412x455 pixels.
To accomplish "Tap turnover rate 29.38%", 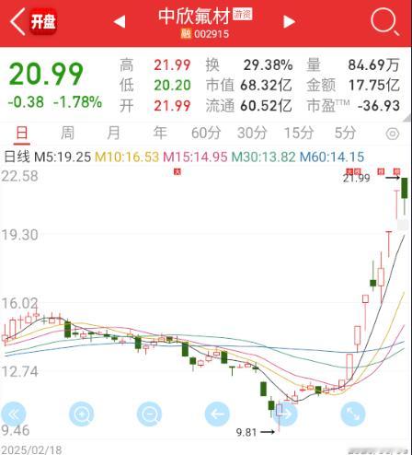I will tap(269, 65).
